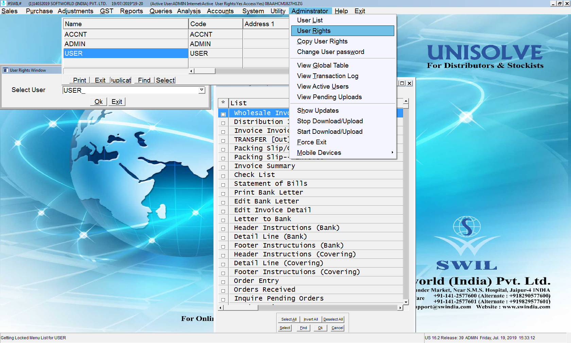This screenshot has height=343, width=571.
Task: Select Header Instructions (Bank) row
Action: pos(316,228)
